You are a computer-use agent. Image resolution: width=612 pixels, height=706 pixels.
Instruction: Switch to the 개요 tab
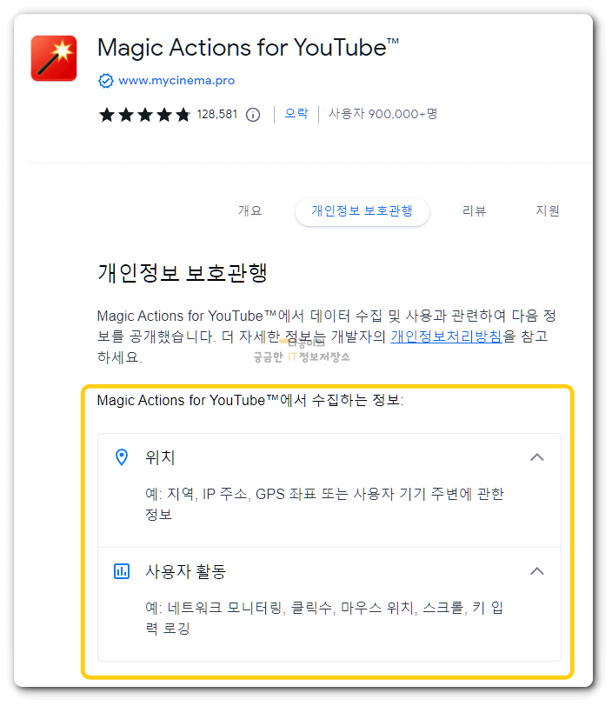coord(250,210)
